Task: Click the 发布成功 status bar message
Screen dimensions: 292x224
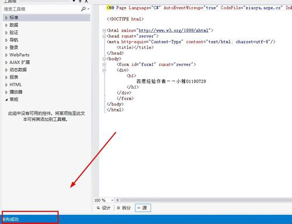Action: point(10,219)
